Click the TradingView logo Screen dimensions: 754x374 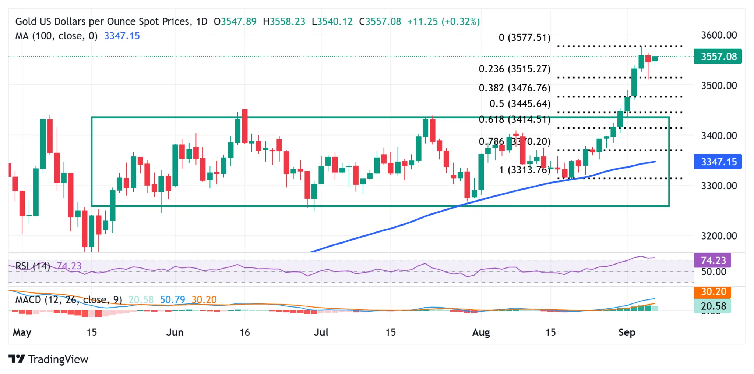[x=48, y=359]
